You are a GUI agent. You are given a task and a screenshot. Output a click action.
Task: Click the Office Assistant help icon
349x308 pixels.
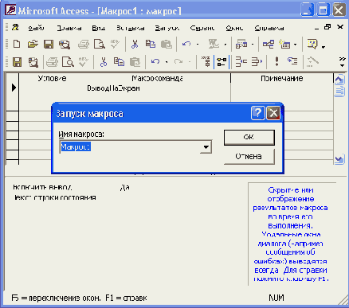click(312, 44)
